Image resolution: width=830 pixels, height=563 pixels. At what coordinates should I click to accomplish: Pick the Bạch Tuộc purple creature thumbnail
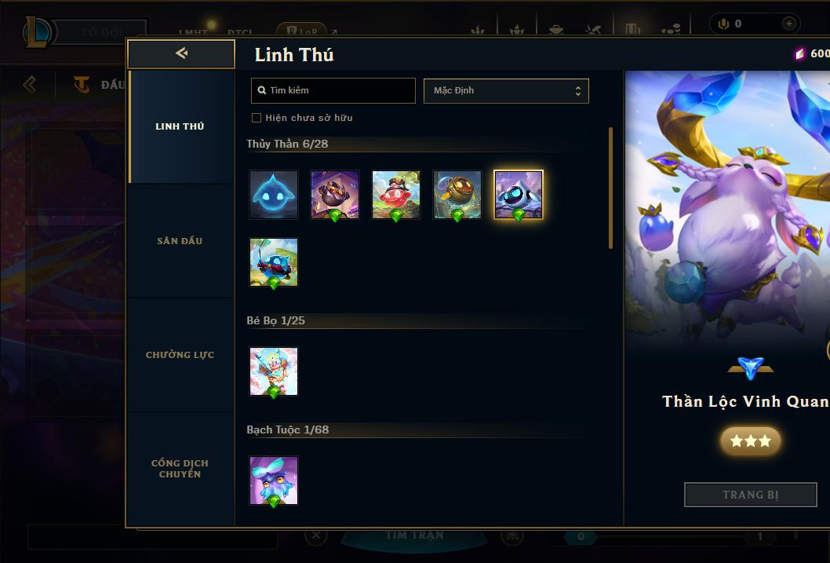(x=274, y=481)
